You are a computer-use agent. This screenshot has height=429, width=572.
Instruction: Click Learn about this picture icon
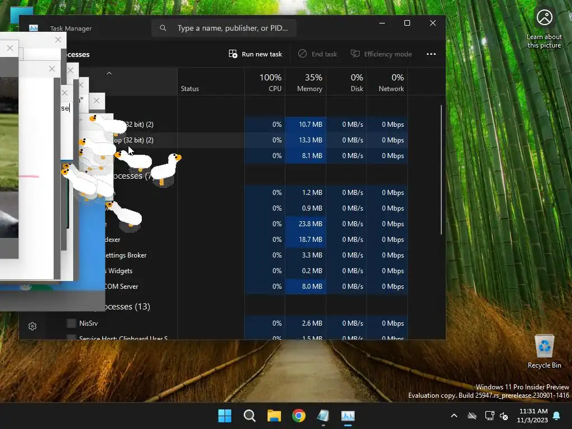(x=544, y=29)
